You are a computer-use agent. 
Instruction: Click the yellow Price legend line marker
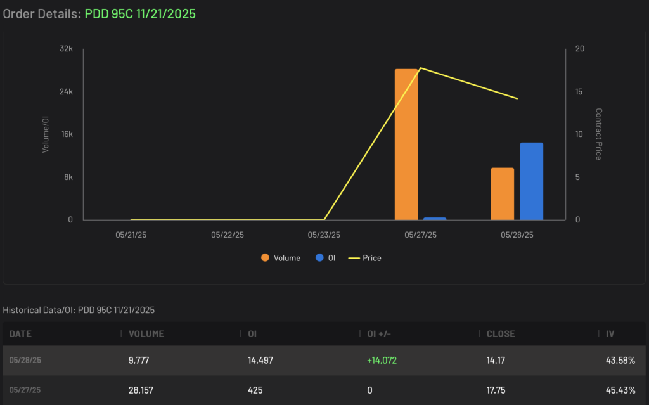(354, 258)
